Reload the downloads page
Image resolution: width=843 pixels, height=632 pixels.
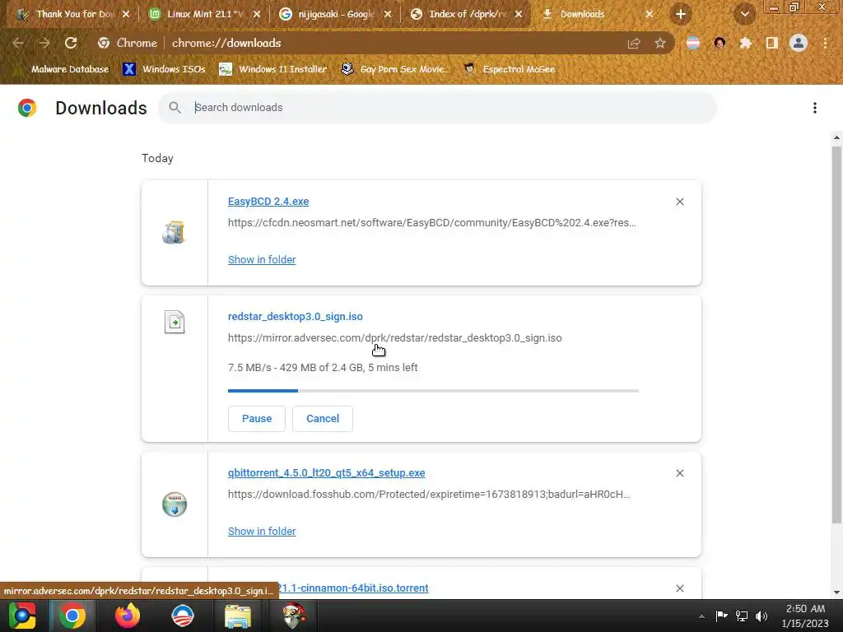71,43
